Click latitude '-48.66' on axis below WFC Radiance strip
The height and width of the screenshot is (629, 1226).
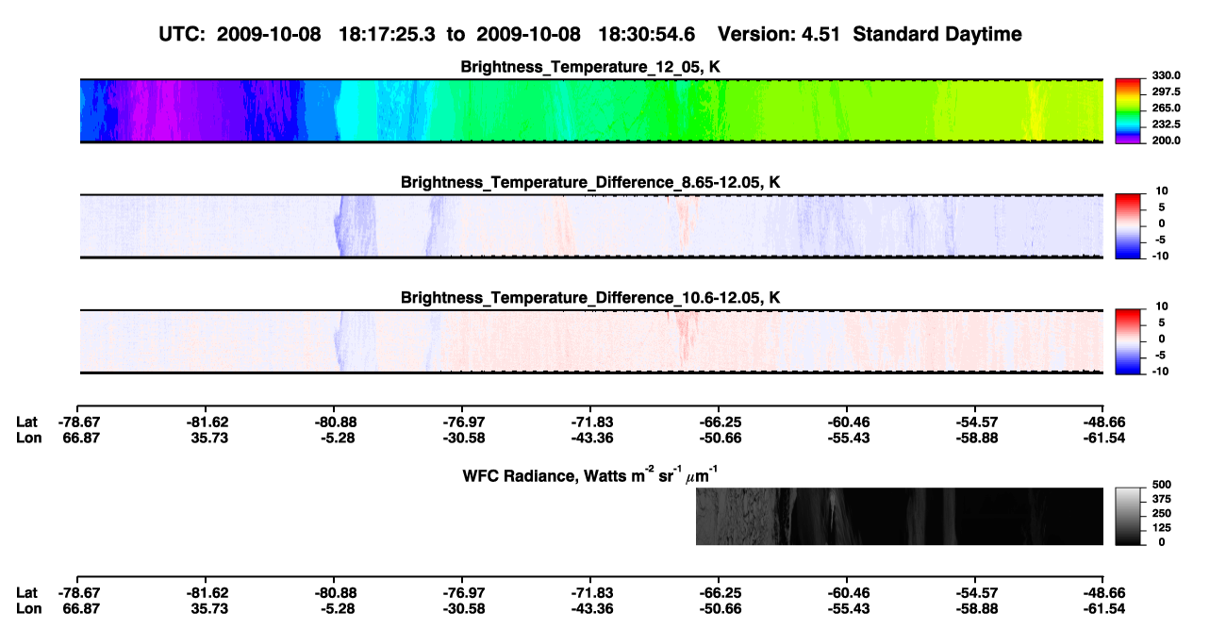(x=1104, y=593)
